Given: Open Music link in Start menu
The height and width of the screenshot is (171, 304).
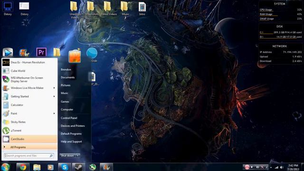Looking at the screenshot, I should coord(65,93).
